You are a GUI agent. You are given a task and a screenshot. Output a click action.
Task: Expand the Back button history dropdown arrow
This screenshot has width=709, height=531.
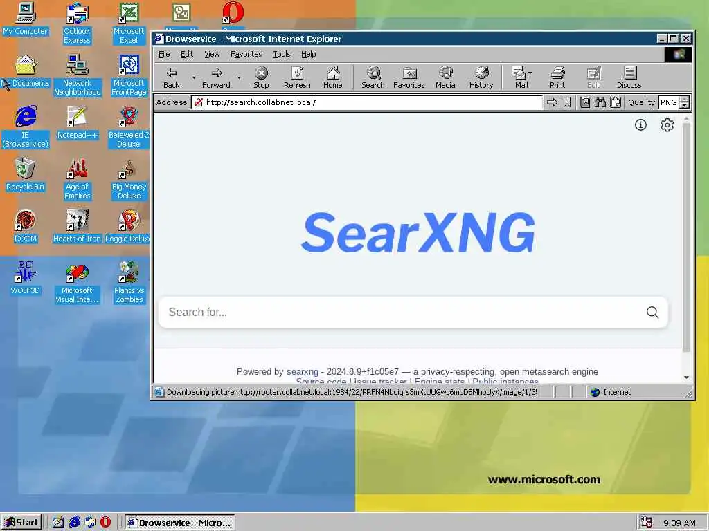pyautogui.click(x=194, y=77)
